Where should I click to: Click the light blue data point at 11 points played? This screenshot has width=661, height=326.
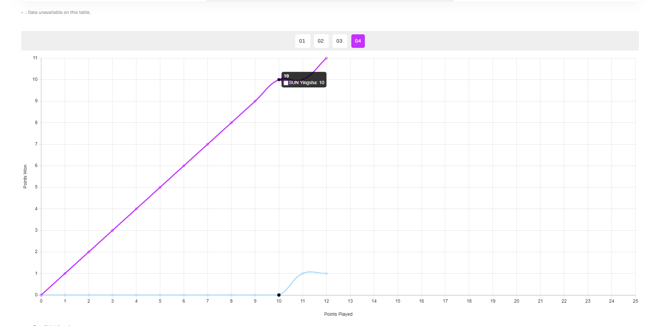(x=302, y=274)
